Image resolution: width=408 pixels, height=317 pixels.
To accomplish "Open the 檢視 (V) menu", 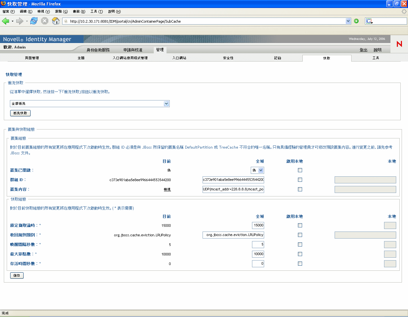I will 44,11.
